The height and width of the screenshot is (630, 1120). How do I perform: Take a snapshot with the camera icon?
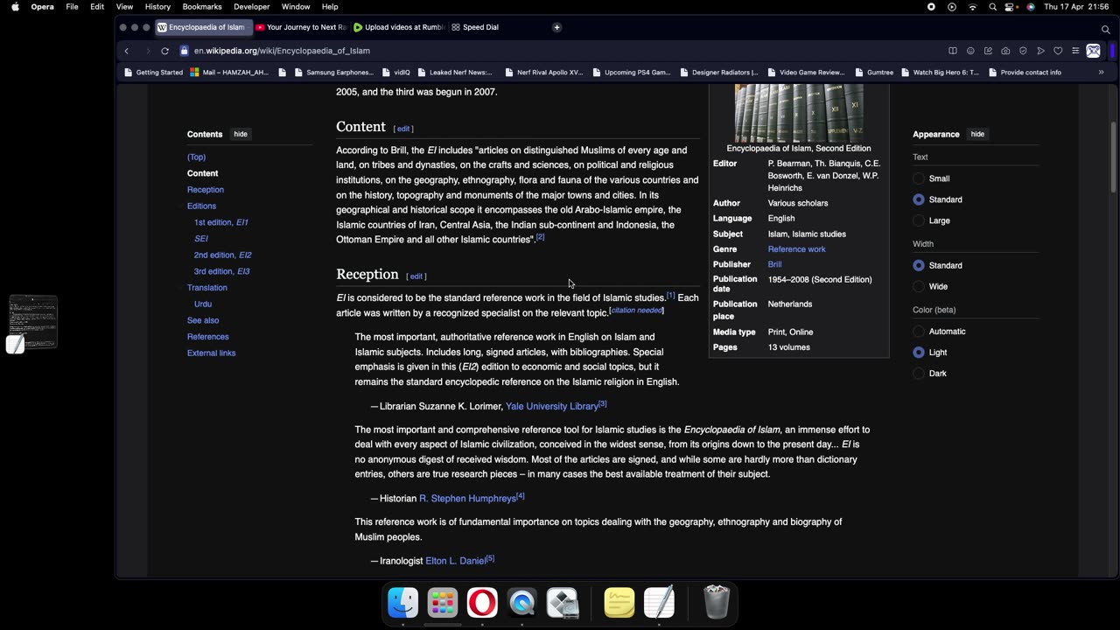click(1005, 51)
